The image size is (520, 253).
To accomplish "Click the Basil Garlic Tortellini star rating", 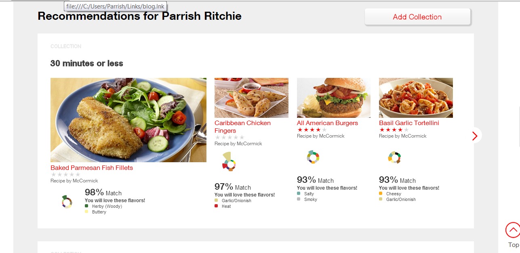I will 394,130.
